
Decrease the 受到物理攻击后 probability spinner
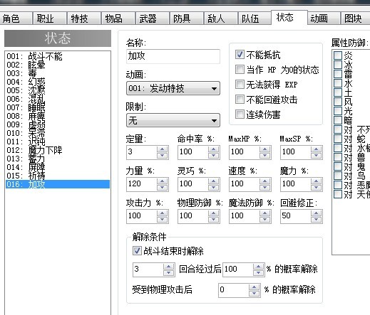[x=255, y=294]
